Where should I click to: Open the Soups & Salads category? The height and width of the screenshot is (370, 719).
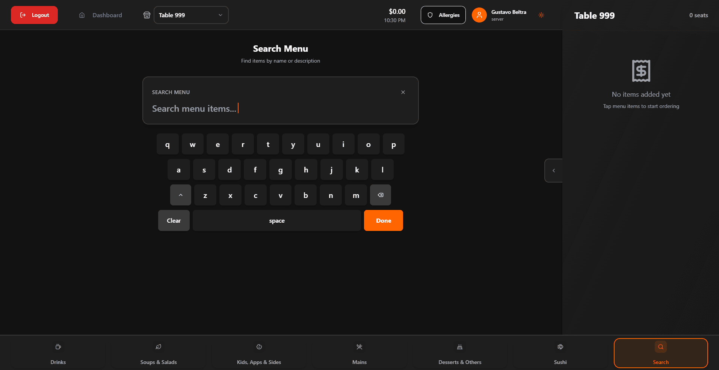click(x=158, y=352)
